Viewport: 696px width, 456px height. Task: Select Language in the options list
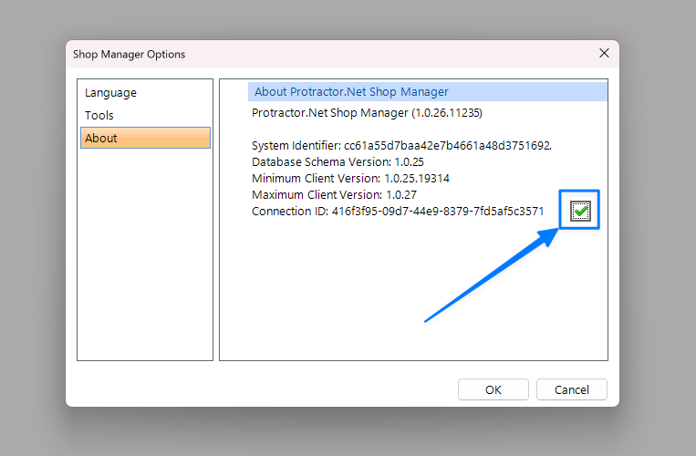[x=110, y=92]
